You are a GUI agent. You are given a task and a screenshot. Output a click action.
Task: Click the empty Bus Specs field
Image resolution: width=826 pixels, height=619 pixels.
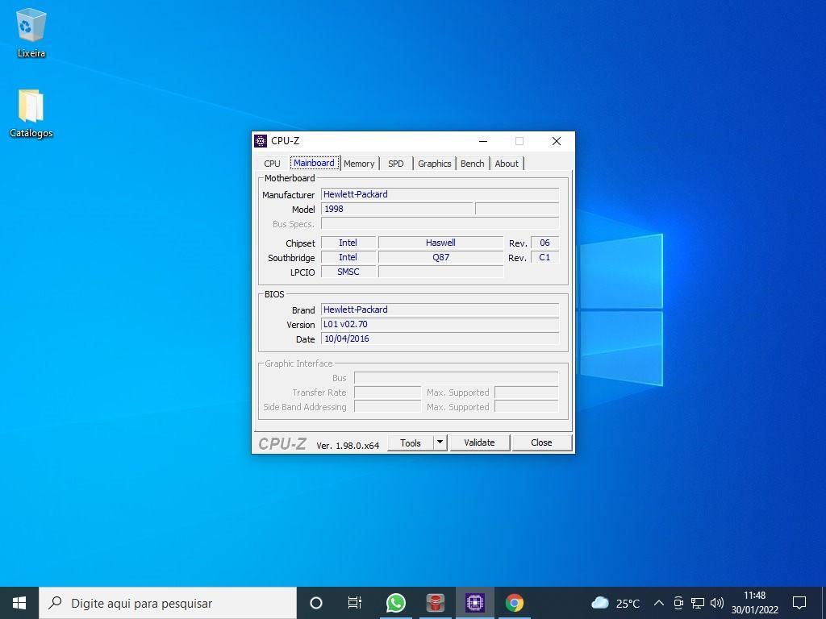click(440, 224)
